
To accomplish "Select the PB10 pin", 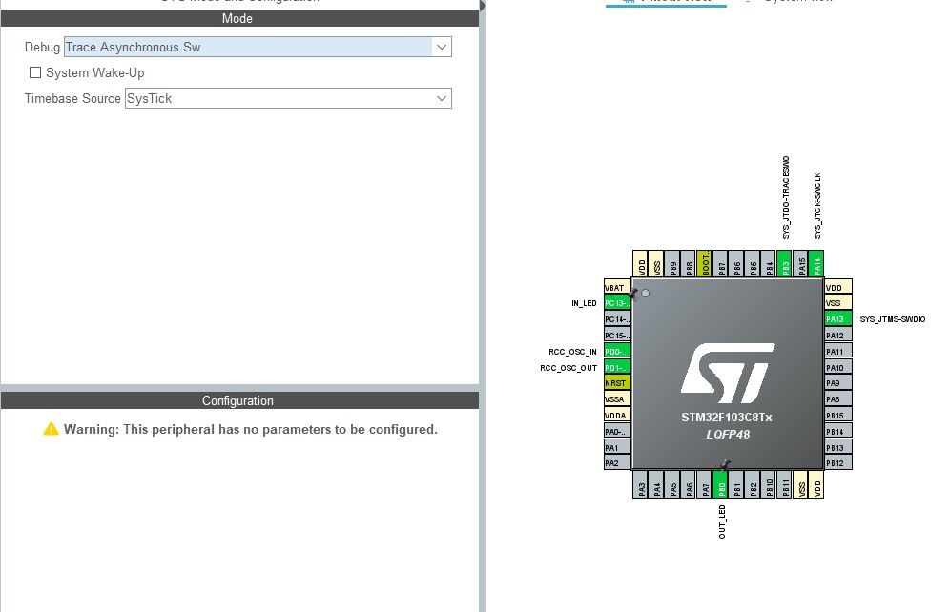I will tap(768, 485).
